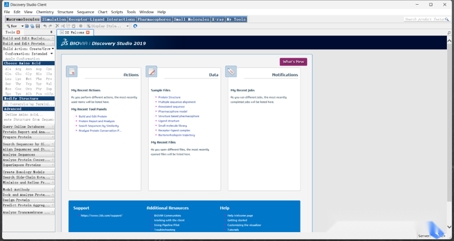Open the Multiple sequence alignment sample
Viewport: 454px width, 241px height.
tap(177, 102)
